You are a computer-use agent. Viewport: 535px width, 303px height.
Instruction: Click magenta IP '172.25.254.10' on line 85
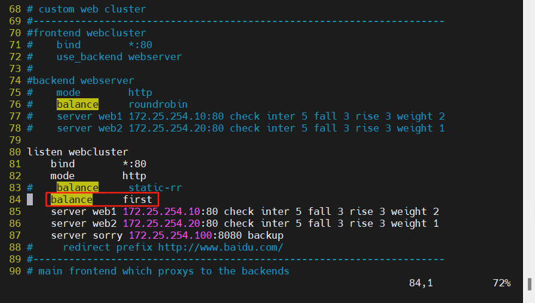click(x=161, y=211)
